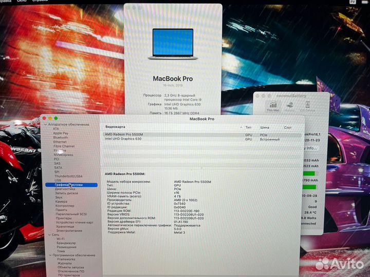Select Ethernet in the sidebar

pos(60,142)
